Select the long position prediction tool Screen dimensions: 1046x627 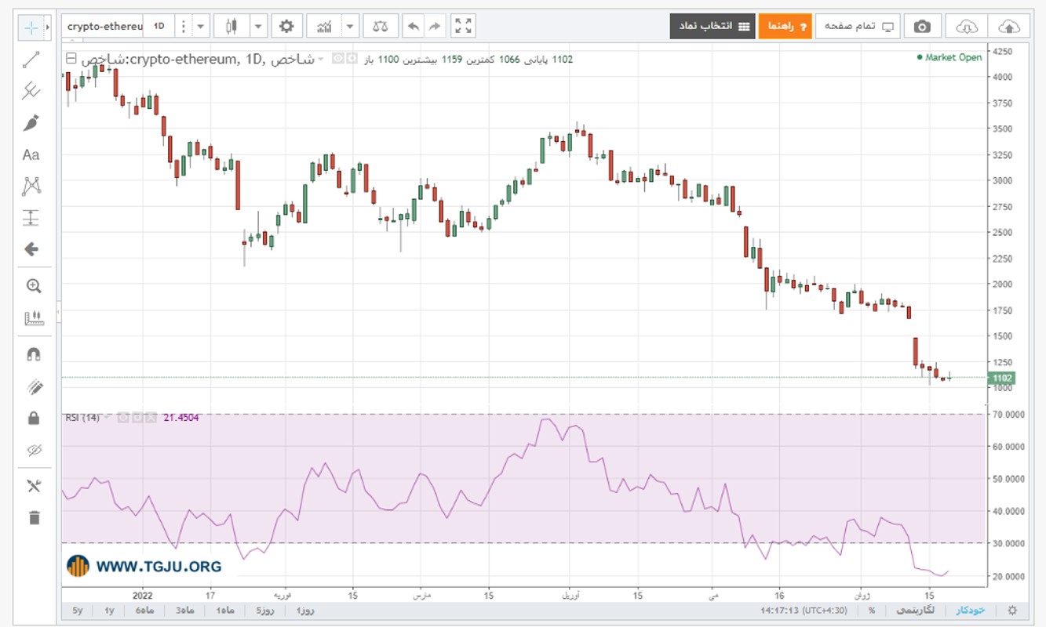[x=31, y=218]
